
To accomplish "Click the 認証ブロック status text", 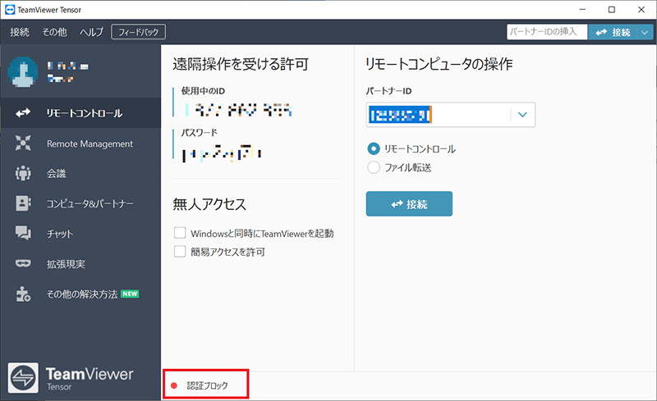I will click(208, 385).
